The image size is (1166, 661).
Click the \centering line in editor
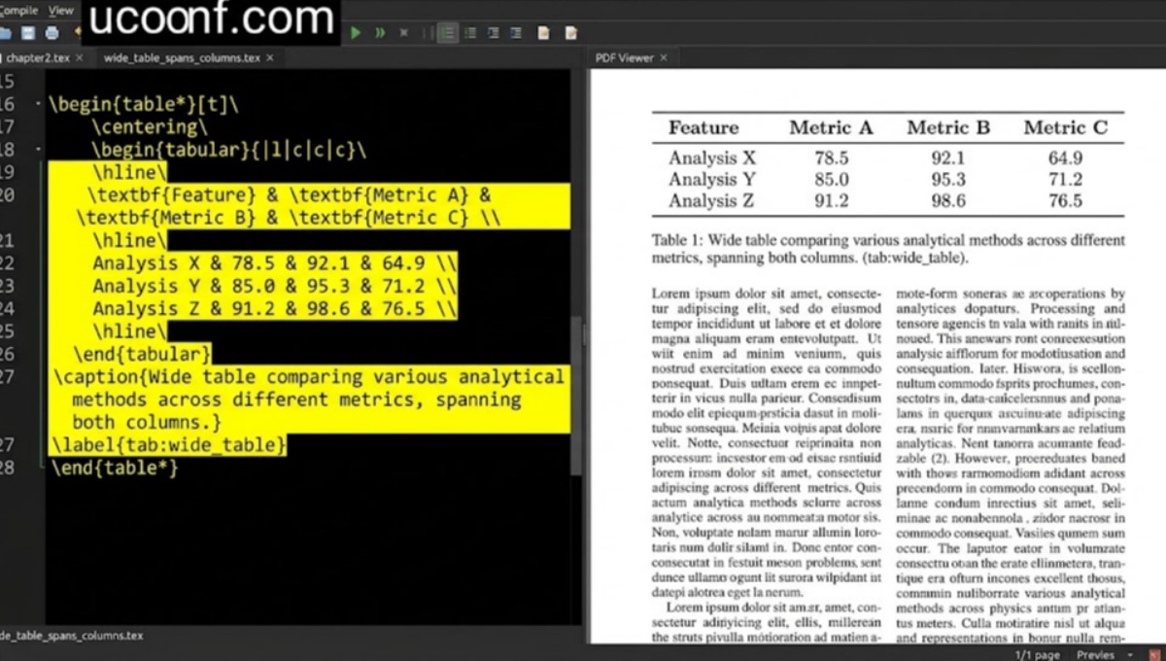pos(150,127)
